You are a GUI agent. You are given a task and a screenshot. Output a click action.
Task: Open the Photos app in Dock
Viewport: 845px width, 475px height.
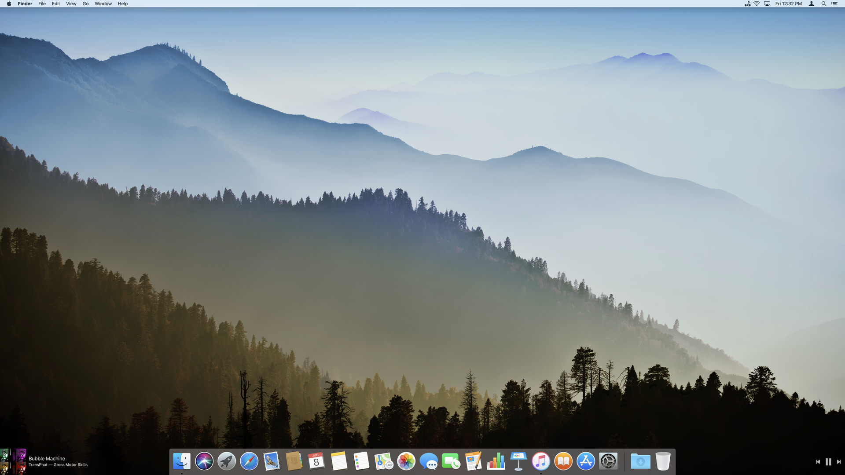pos(406,461)
